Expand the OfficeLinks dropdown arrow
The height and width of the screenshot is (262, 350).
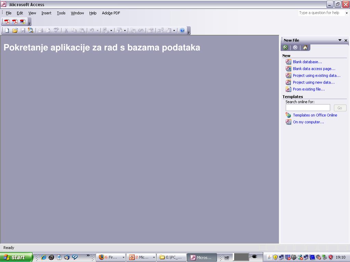tap(111, 30)
